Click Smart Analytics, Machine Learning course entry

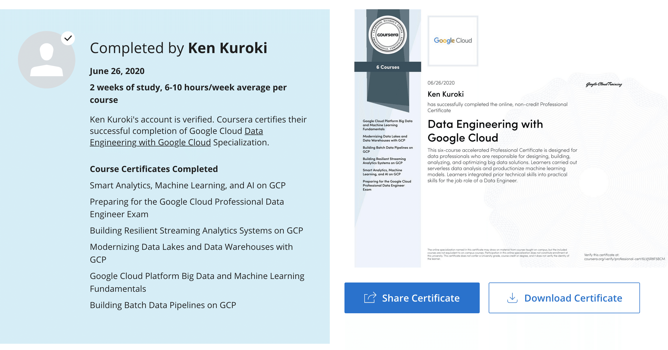pyautogui.click(x=187, y=185)
